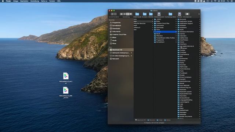The image size is (235, 132).
Task: Select the Application Support folder
Action: coord(189,23)
